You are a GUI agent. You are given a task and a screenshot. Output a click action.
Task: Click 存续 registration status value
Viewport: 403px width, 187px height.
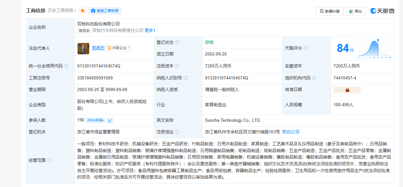tap(209, 42)
